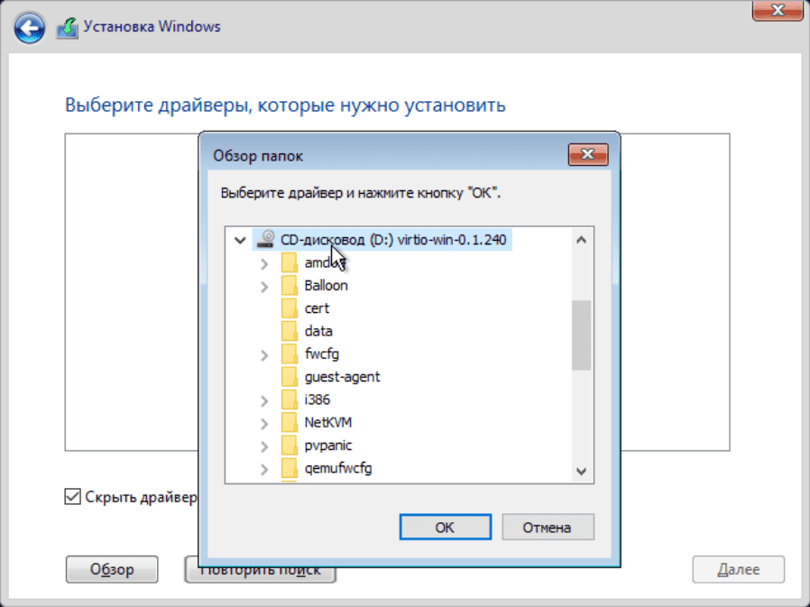
Task: Expand the qemufwcfg folder
Action: click(x=264, y=469)
